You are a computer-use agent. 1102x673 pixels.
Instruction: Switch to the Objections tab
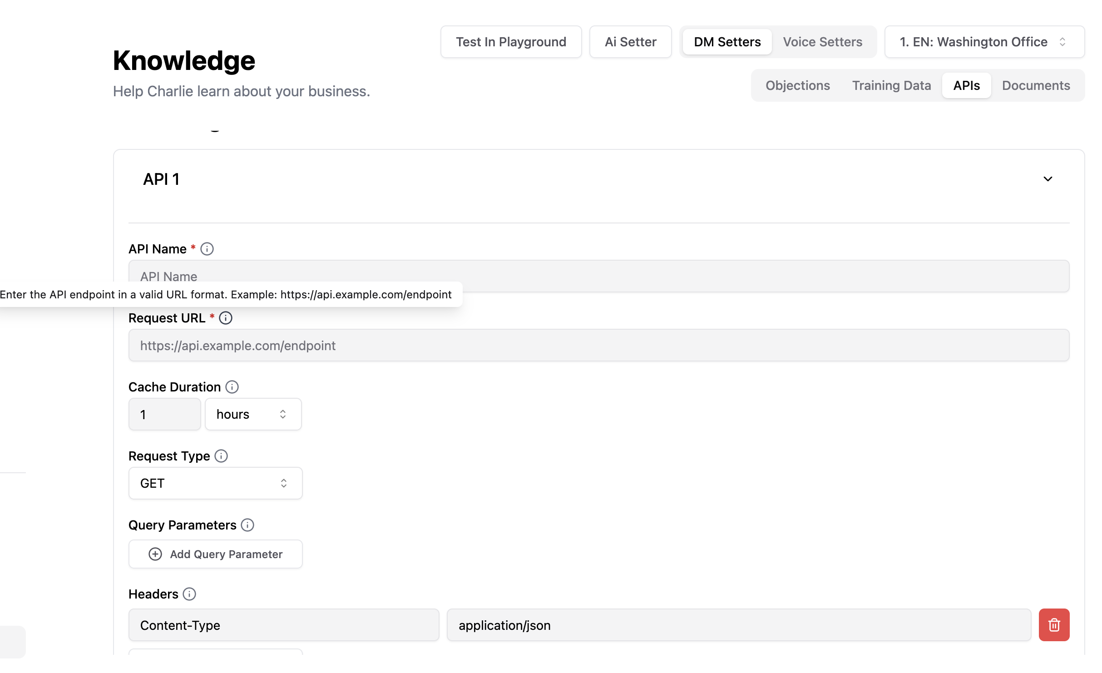click(797, 85)
